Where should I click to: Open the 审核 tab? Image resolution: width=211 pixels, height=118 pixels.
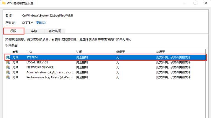click(x=34, y=31)
